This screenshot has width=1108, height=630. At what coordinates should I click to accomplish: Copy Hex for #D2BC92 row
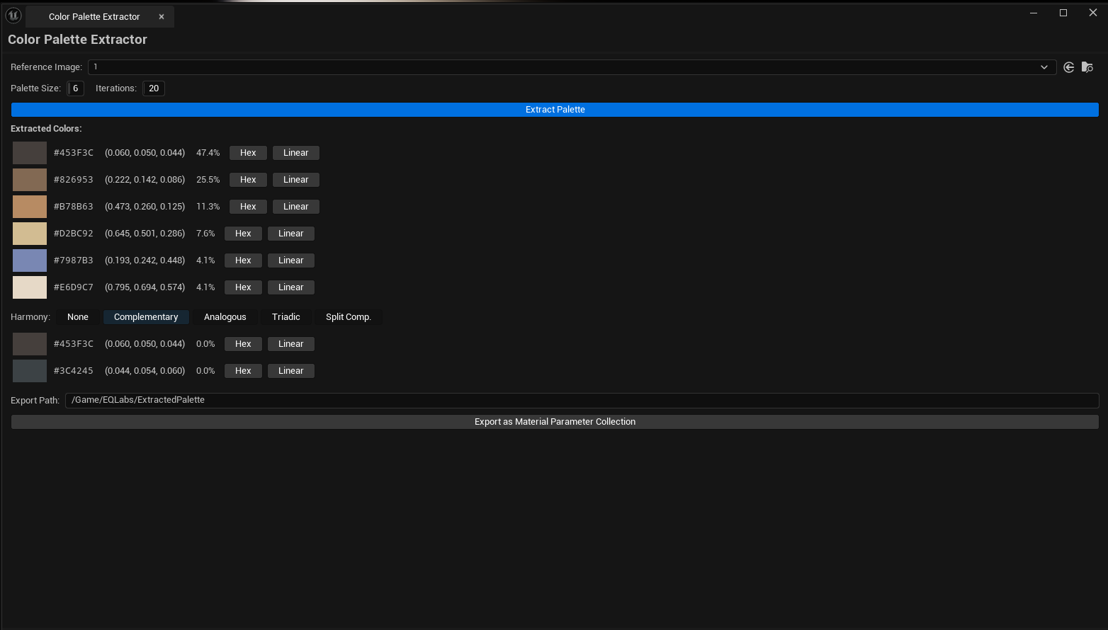(243, 234)
